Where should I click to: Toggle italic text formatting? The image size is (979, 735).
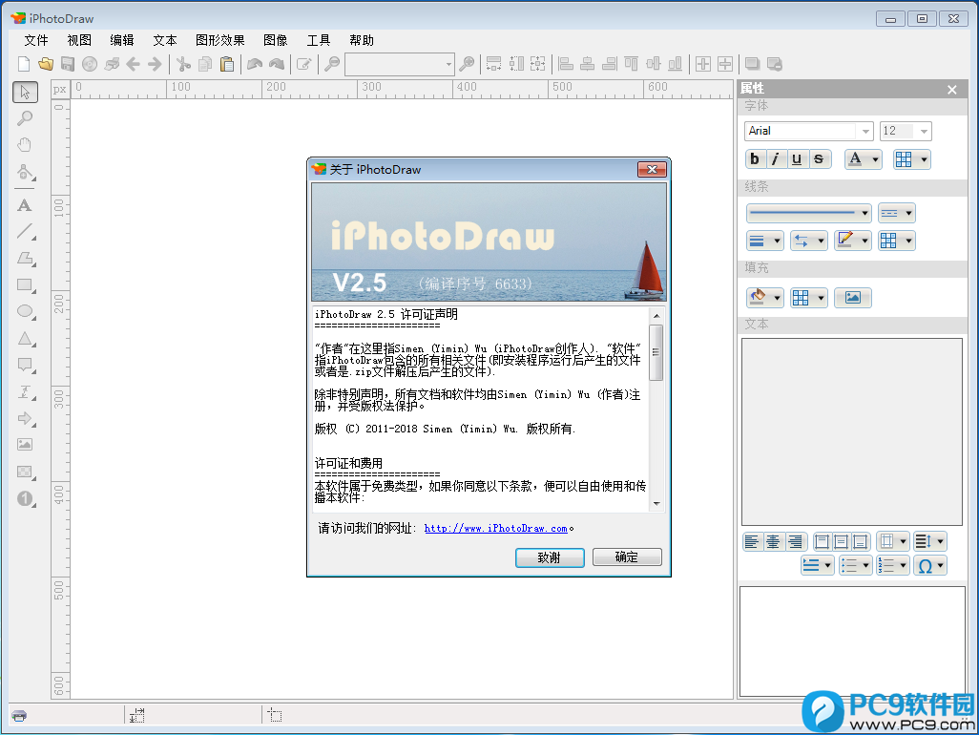(776, 159)
